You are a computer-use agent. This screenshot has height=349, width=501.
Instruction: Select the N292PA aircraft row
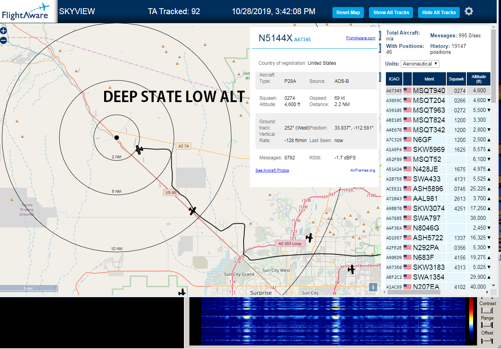coord(438,248)
